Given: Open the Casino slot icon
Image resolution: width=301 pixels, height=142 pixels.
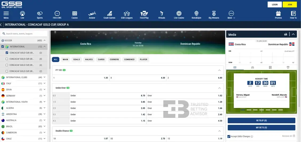Looking at the screenshot, I should [75, 14].
